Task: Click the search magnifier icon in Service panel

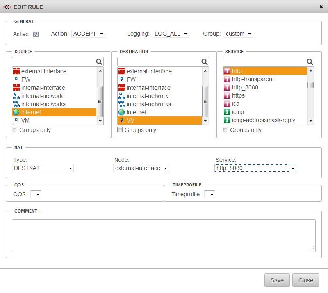Action: pos(310,62)
